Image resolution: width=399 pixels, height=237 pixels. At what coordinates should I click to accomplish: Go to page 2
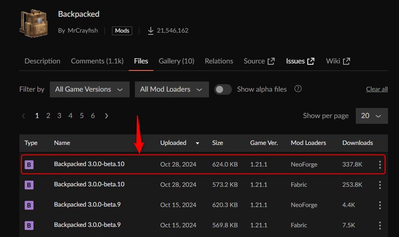(48, 116)
